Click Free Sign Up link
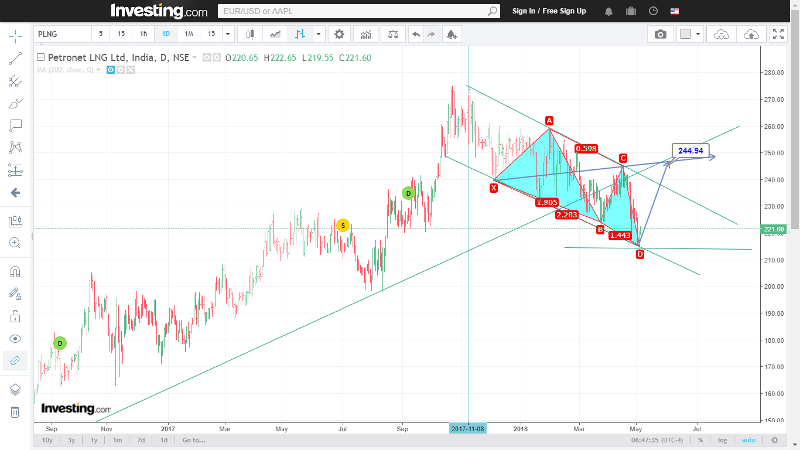This screenshot has height=450, width=800. [x=565, y=11]
